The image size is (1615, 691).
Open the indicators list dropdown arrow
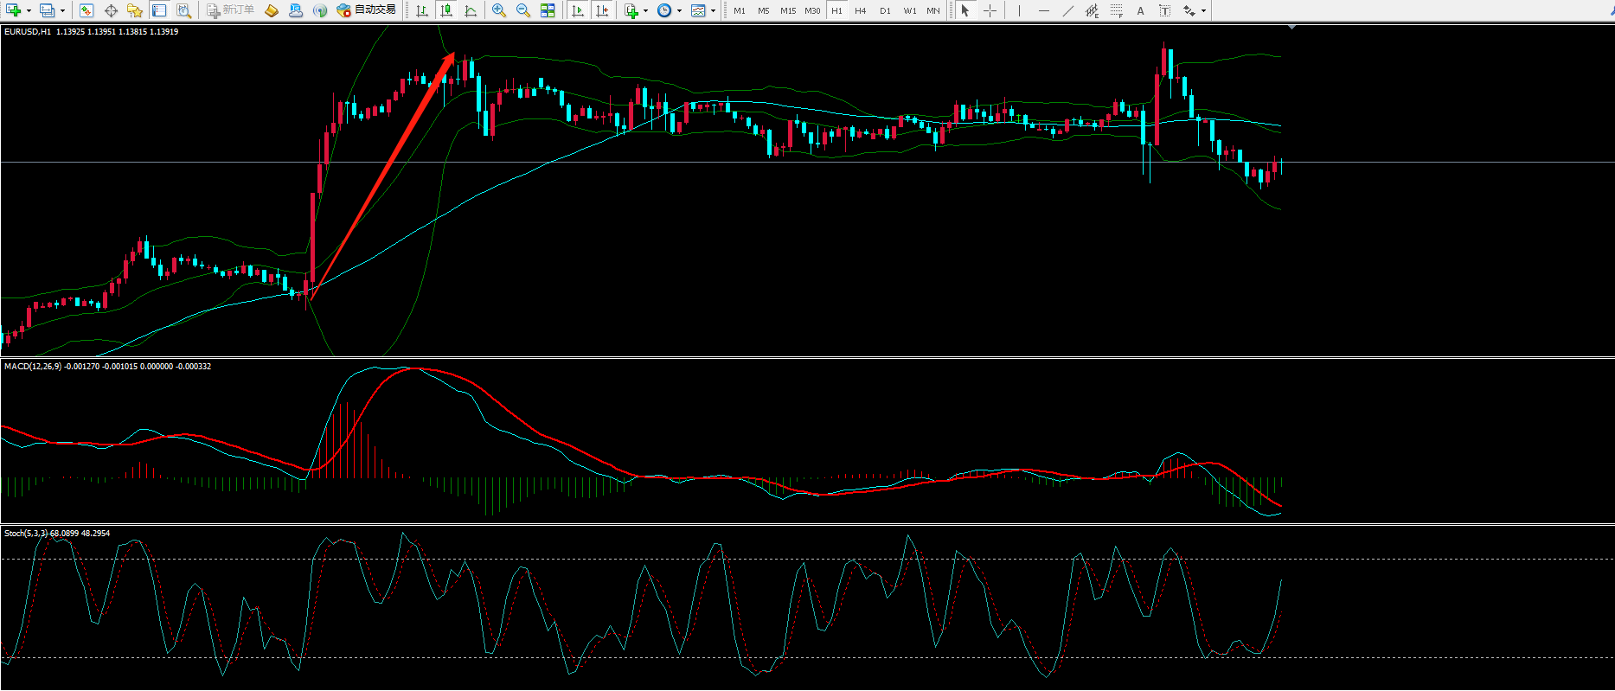(645, 11)
